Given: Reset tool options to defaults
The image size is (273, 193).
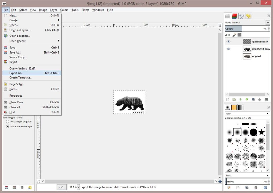Looking at the screenshot, I should click(x=30, y=188).
